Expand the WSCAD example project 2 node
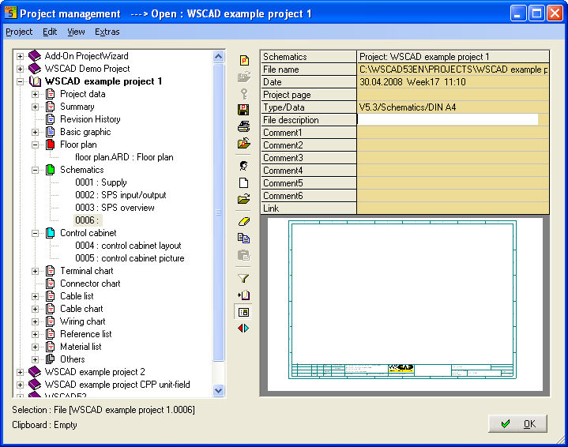This screenshot has height=447, width=568. tap(21, 372)
